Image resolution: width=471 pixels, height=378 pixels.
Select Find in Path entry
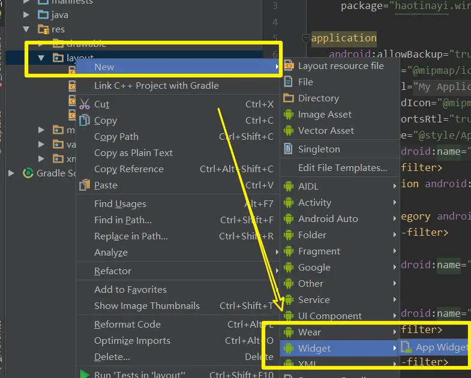(178, 220)
